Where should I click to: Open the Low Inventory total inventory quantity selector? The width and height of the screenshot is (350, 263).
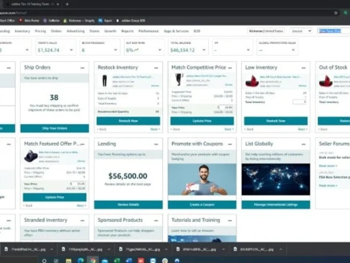point(299,102)
